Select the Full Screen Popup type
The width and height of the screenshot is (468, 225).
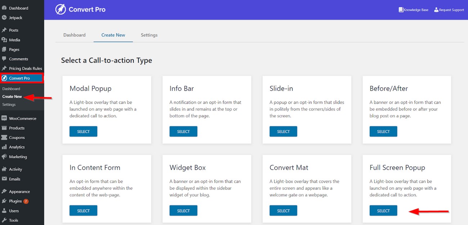pos(383,211)
